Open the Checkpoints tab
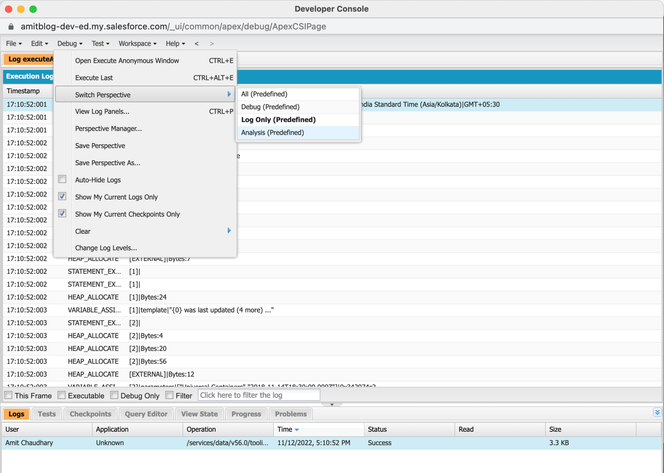The width and height of the screenshot is (664, 473). [90, 414]
